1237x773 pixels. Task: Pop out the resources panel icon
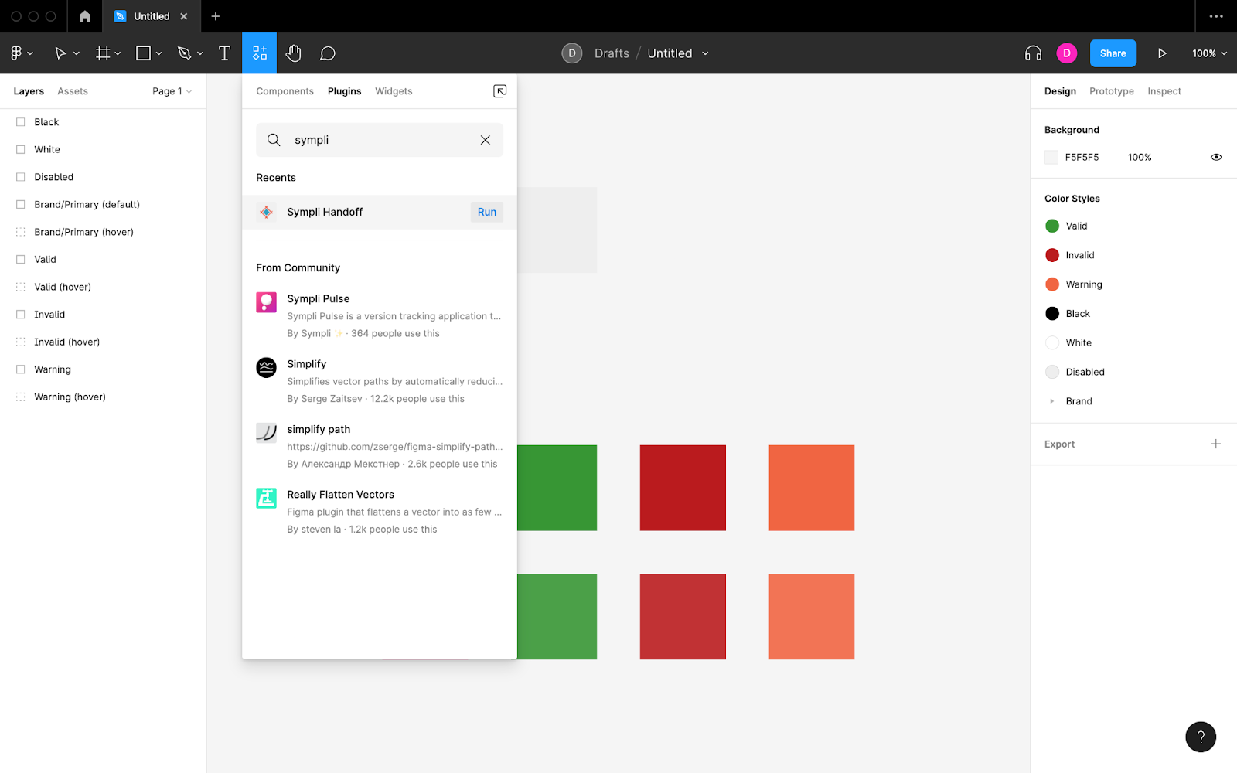pyautogui.click(x=500, y=91)
